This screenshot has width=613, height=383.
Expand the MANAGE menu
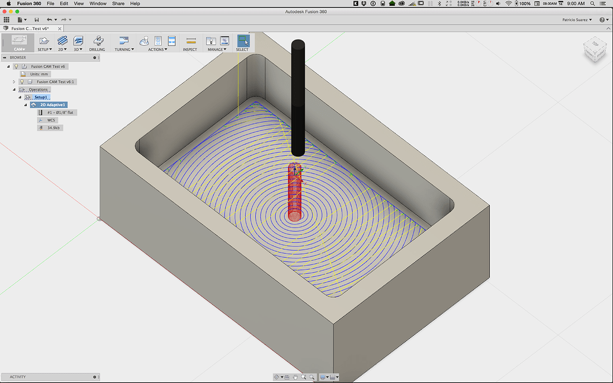(217, 49)
